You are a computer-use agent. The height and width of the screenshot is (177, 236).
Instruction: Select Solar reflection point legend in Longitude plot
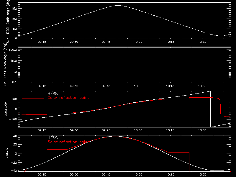[x=68, y=98]
